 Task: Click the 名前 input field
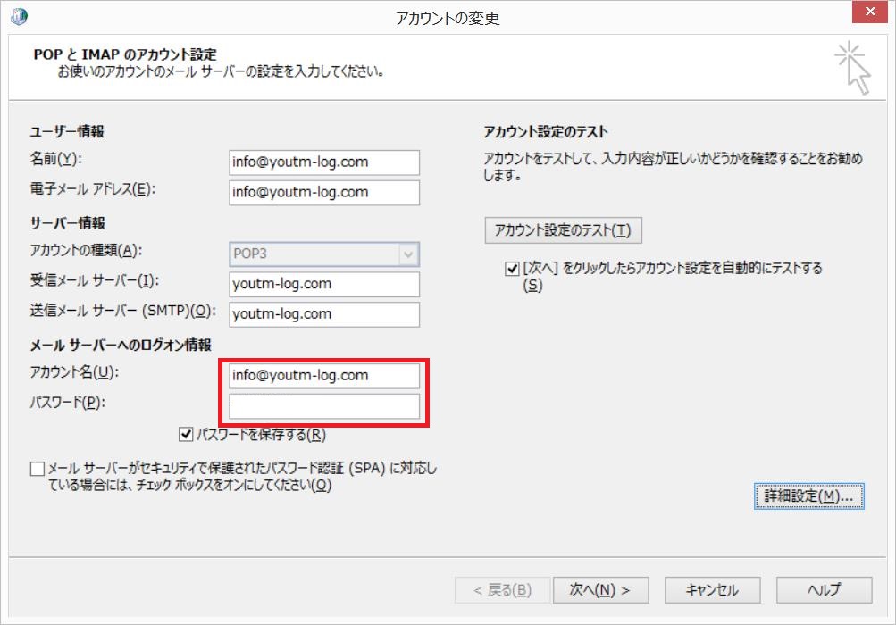coord(324,162)
